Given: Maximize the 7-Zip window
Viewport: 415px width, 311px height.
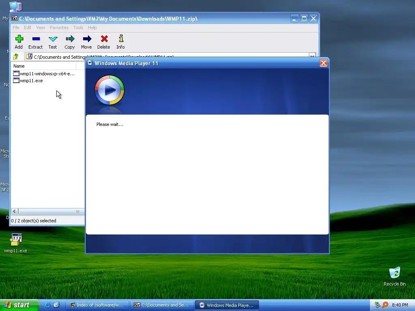Looking at the screenshot, I should [x=304, y=19].
